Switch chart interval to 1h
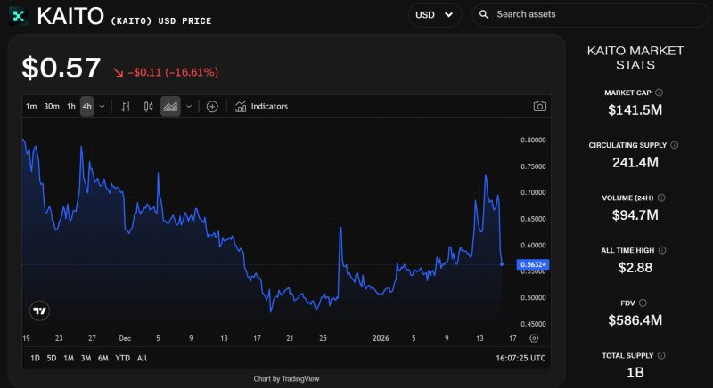 coord(71,107)
